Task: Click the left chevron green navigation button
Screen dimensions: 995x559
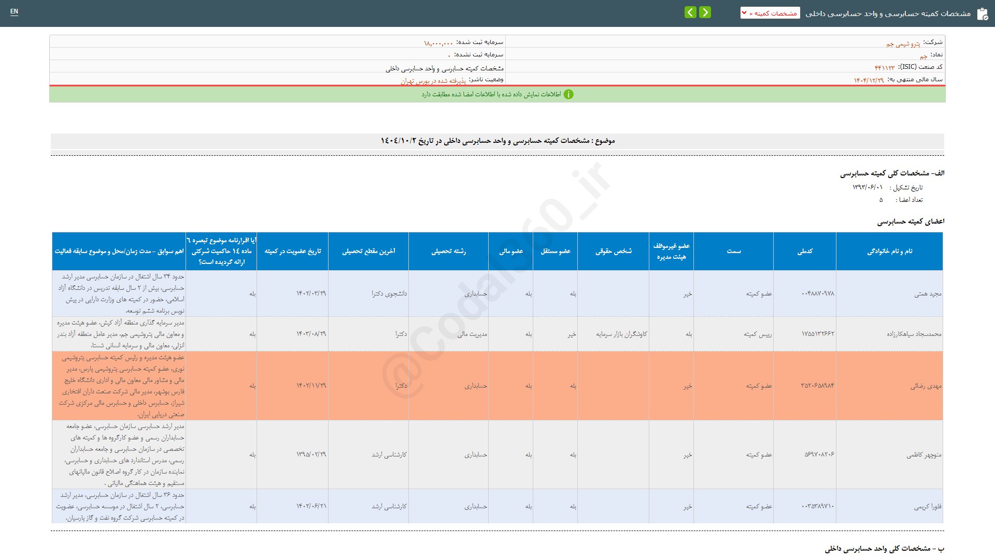Action: tap(690, 12)
